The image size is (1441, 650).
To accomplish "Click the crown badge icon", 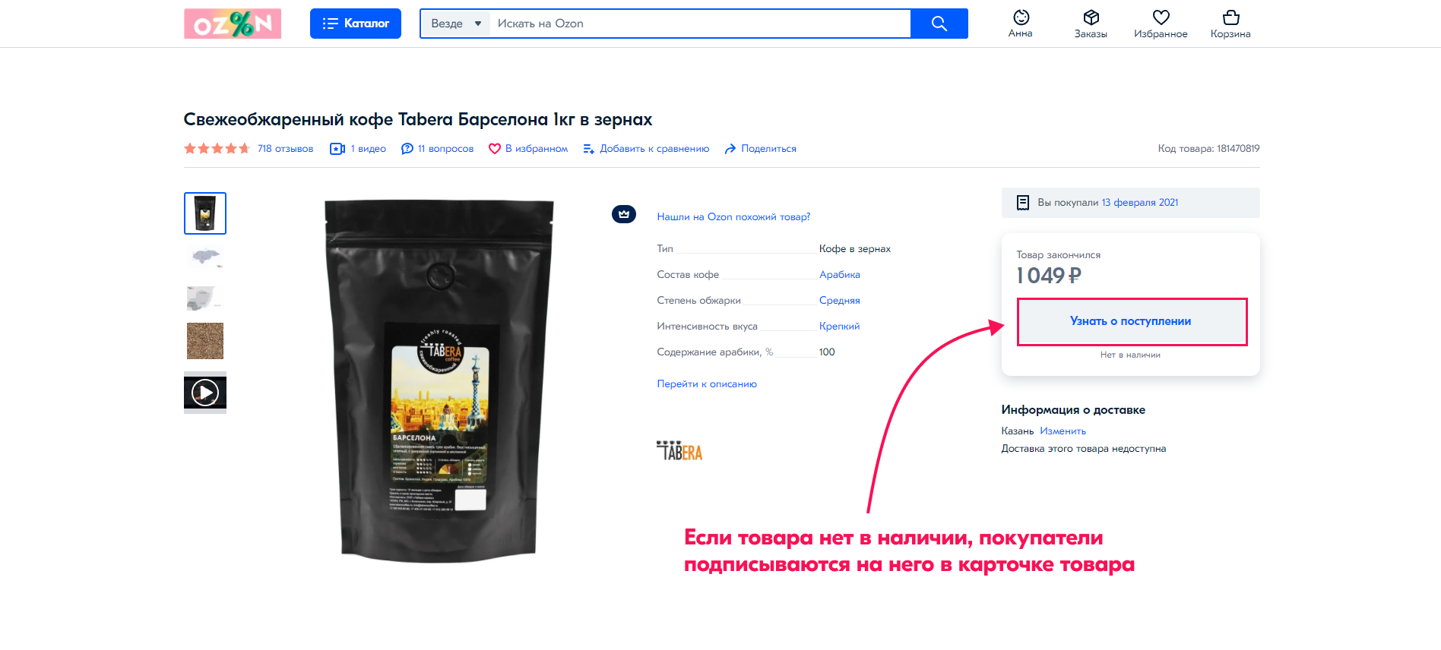I will tap(624, 214).
